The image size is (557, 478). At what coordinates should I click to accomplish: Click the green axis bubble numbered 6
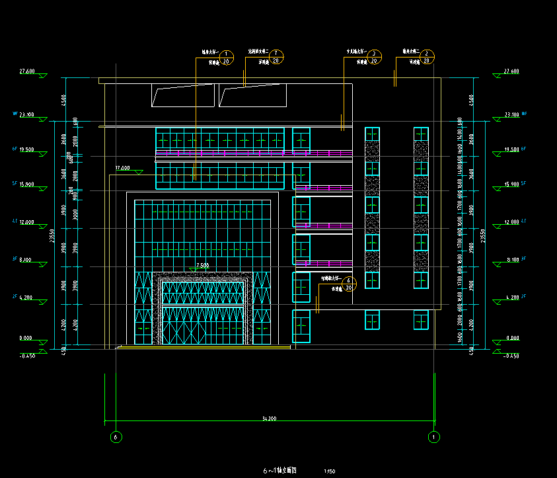click(x=116, y=437)
